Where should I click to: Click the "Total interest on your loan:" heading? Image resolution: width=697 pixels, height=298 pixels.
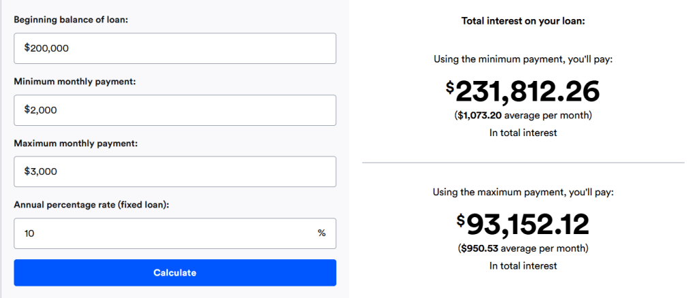tap(523, 21)
